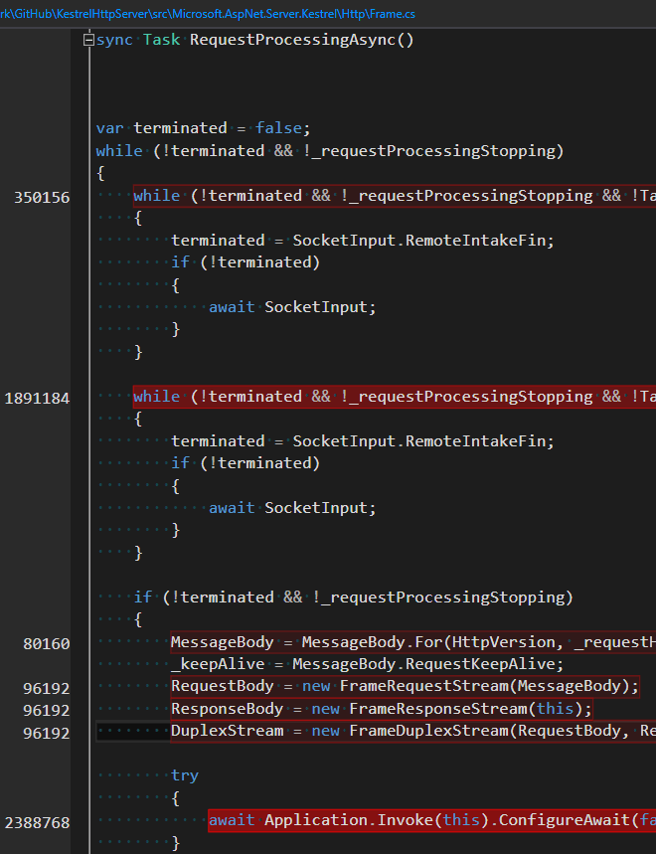Click the 96192 count beside DuplexStream line
The height and width of the screenshot is (854, 656).
(47, 734)
